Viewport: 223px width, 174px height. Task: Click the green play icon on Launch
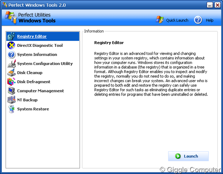[x=178, y=156]
